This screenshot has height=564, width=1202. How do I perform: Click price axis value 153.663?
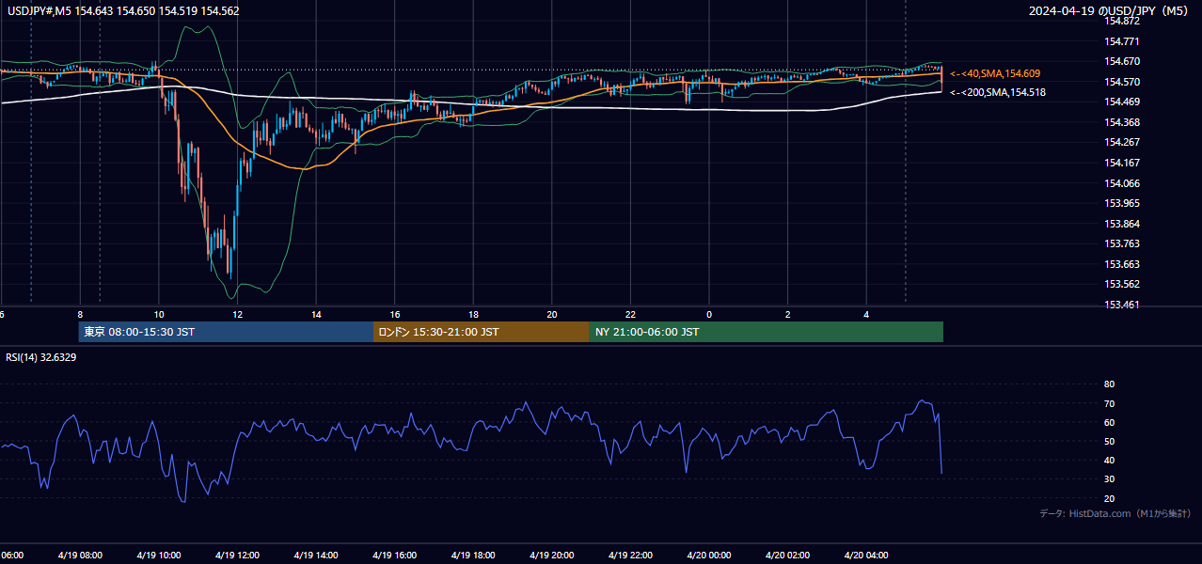(1123, 264)
